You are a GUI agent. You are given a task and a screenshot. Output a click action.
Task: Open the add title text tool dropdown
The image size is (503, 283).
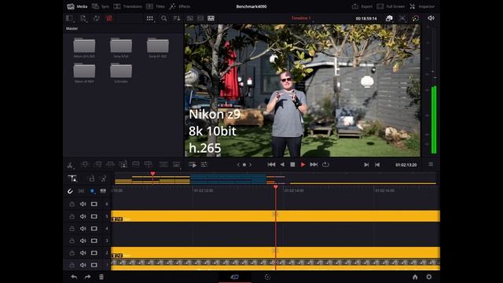72,178
